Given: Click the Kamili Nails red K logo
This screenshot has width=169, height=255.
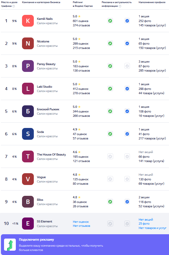Looking at the screenshot, I should [28, 21].
